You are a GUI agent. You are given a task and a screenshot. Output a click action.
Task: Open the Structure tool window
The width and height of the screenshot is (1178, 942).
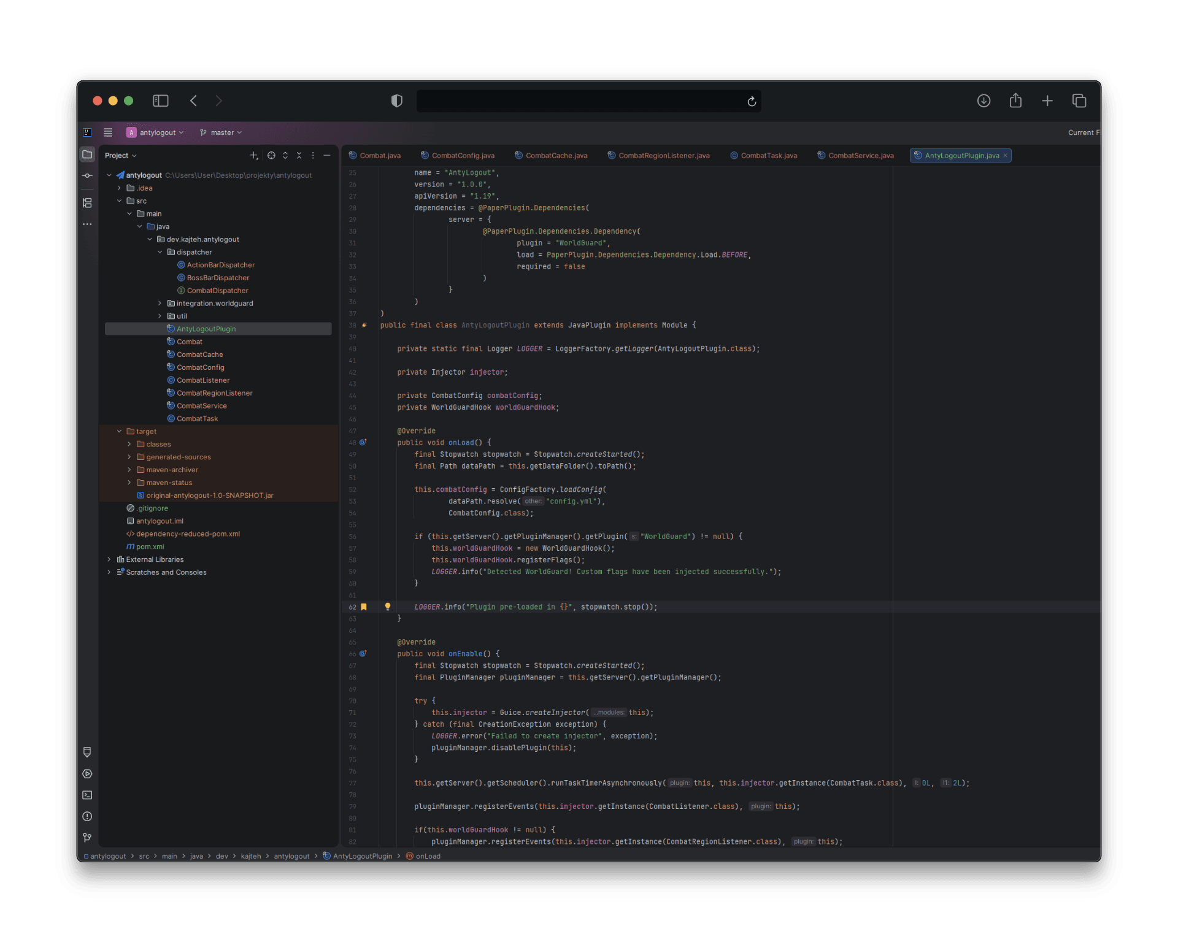[x=87, y=203]
